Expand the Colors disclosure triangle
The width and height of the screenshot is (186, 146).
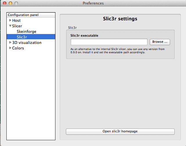coord(10,48)
